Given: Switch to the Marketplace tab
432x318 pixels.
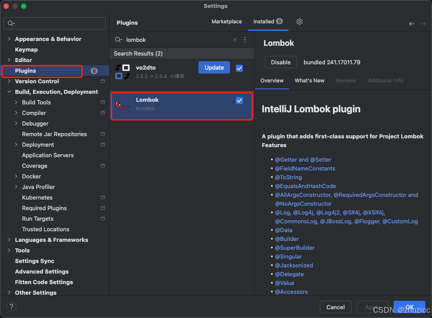Looking at the screenshot, I should click(227, 22).
